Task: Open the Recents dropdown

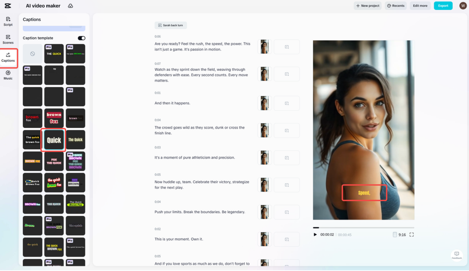Action: tap(395, 6)
